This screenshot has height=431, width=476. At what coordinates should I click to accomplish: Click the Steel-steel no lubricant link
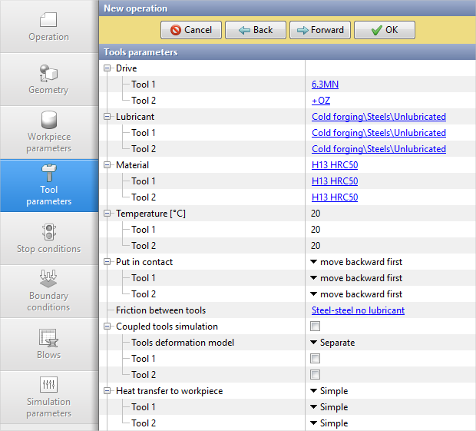coord(358,310)
